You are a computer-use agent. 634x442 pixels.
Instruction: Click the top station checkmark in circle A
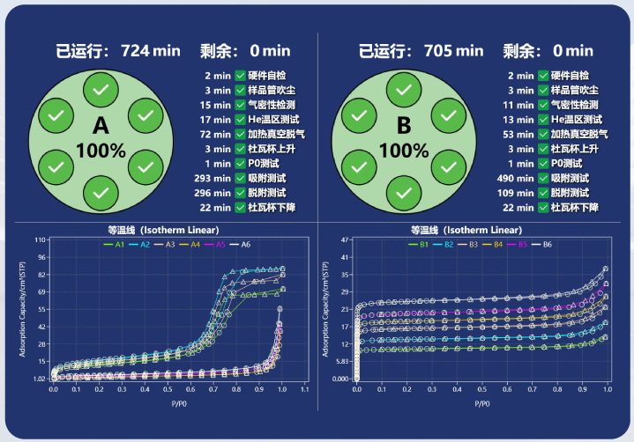101,90
